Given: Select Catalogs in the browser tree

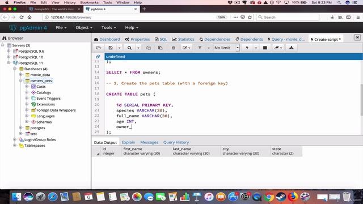Looking at the screenshot, I should [44, 92].
